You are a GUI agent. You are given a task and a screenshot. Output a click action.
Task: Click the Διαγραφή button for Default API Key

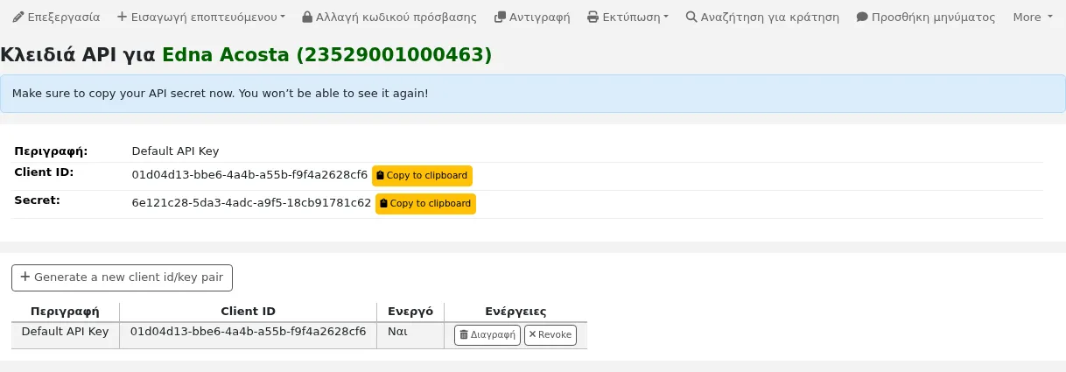tap(487, 334)
